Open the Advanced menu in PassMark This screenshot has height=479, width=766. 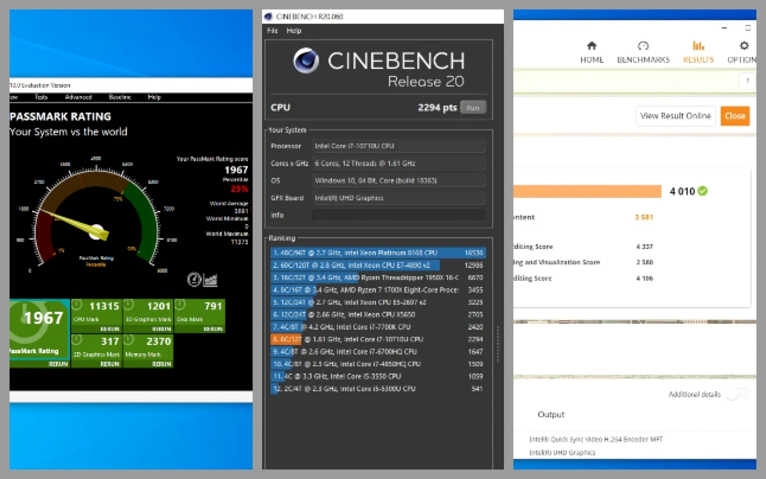[78, 97]
